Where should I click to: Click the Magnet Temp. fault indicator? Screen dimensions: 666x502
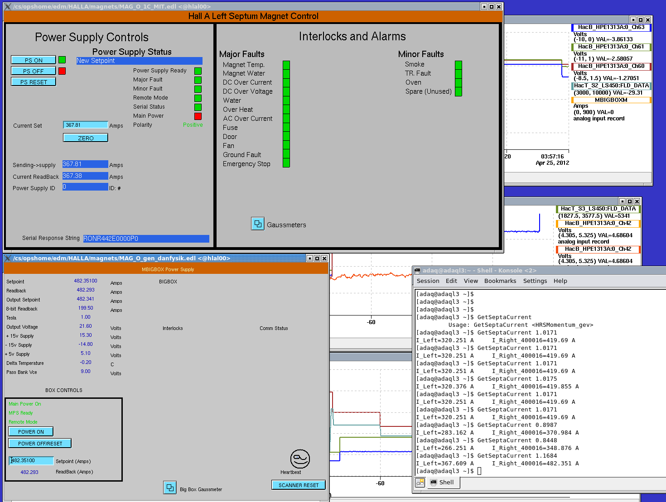coord(286,65)
